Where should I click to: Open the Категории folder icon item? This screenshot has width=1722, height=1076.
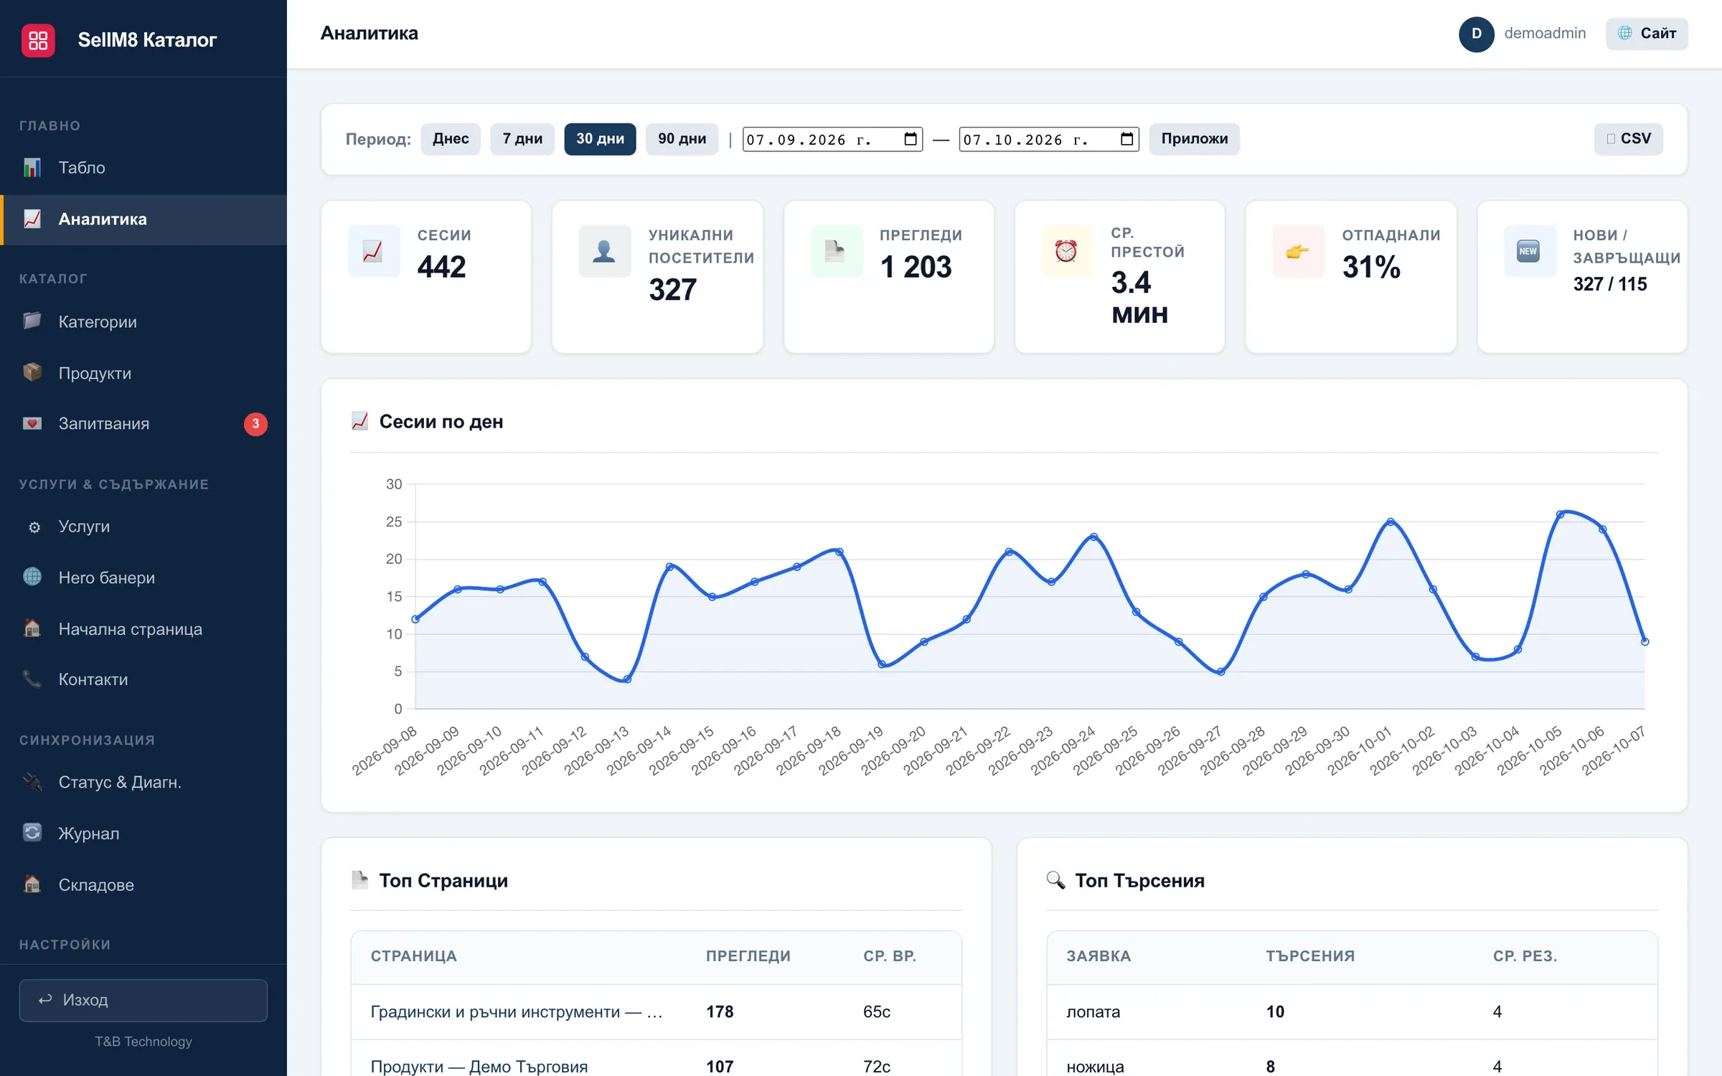click(32, 321)
